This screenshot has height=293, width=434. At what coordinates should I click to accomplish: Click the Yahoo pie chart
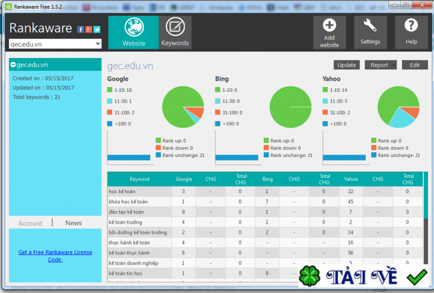[399, 107]
